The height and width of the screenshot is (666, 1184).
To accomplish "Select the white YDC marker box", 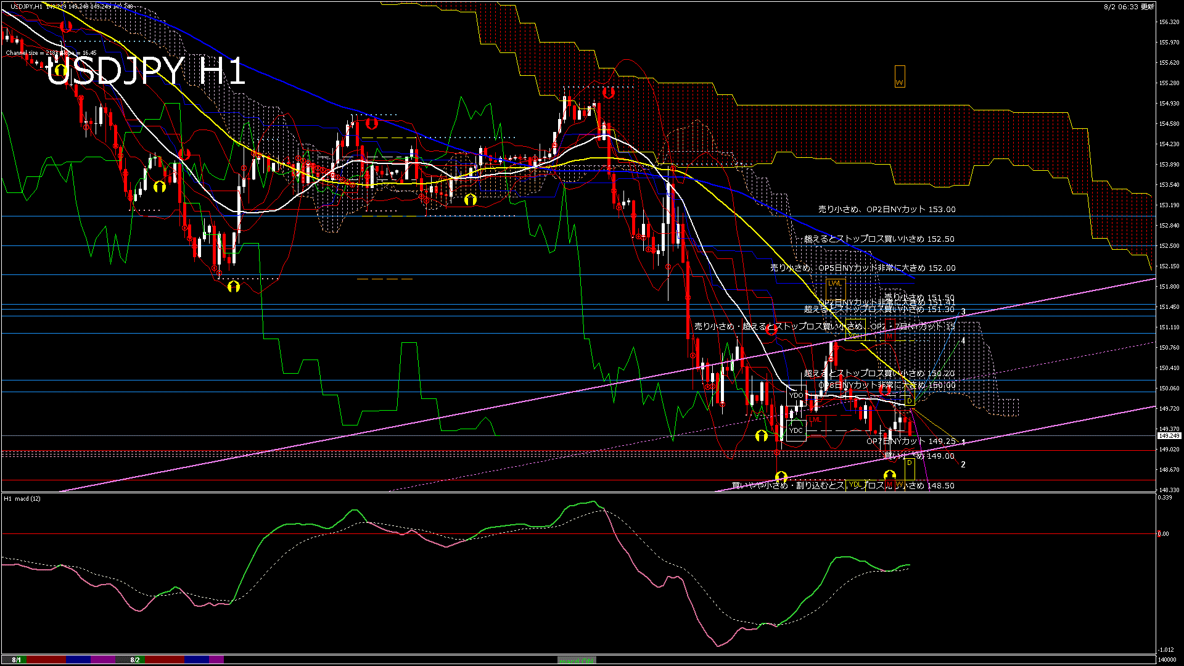I will [796, 430].
